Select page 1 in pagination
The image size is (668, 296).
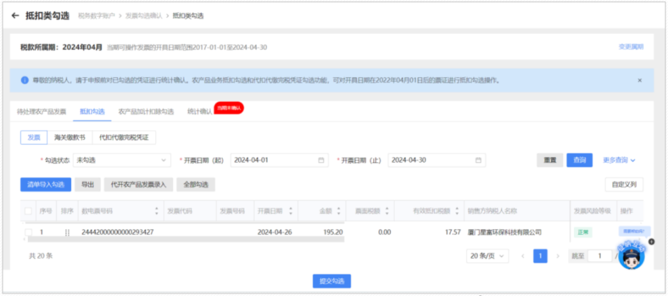[x=540, y=256]
